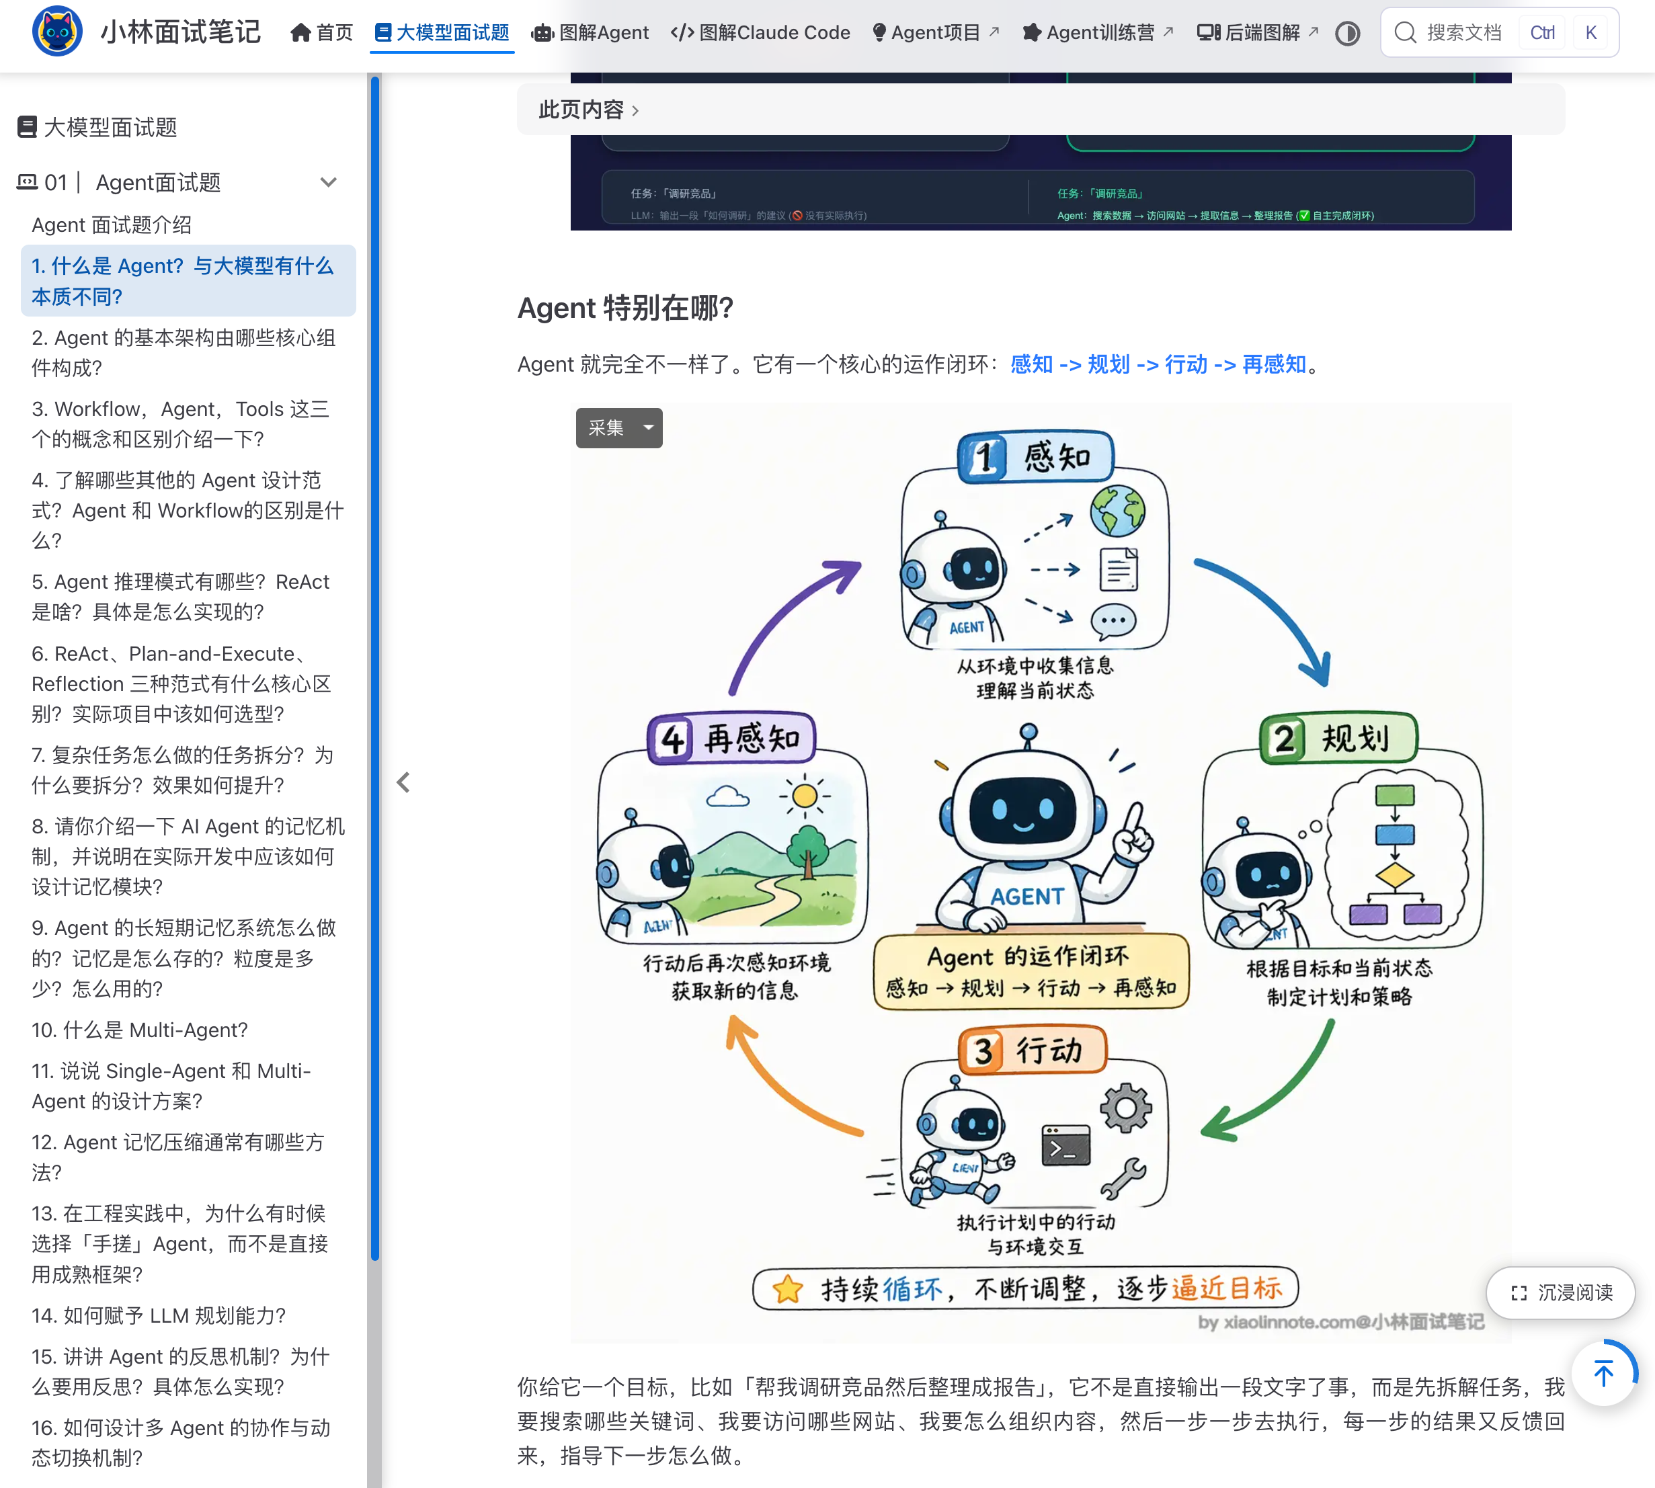Click the cat logo avatar in header

tap(56, 32)
